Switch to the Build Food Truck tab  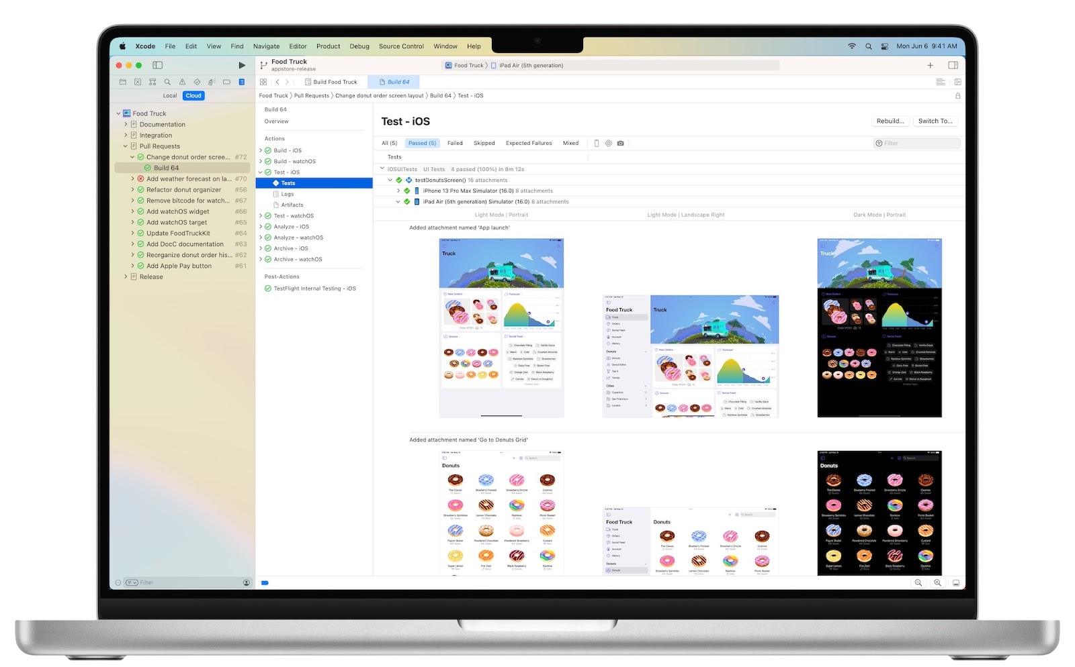click(330, 82)
